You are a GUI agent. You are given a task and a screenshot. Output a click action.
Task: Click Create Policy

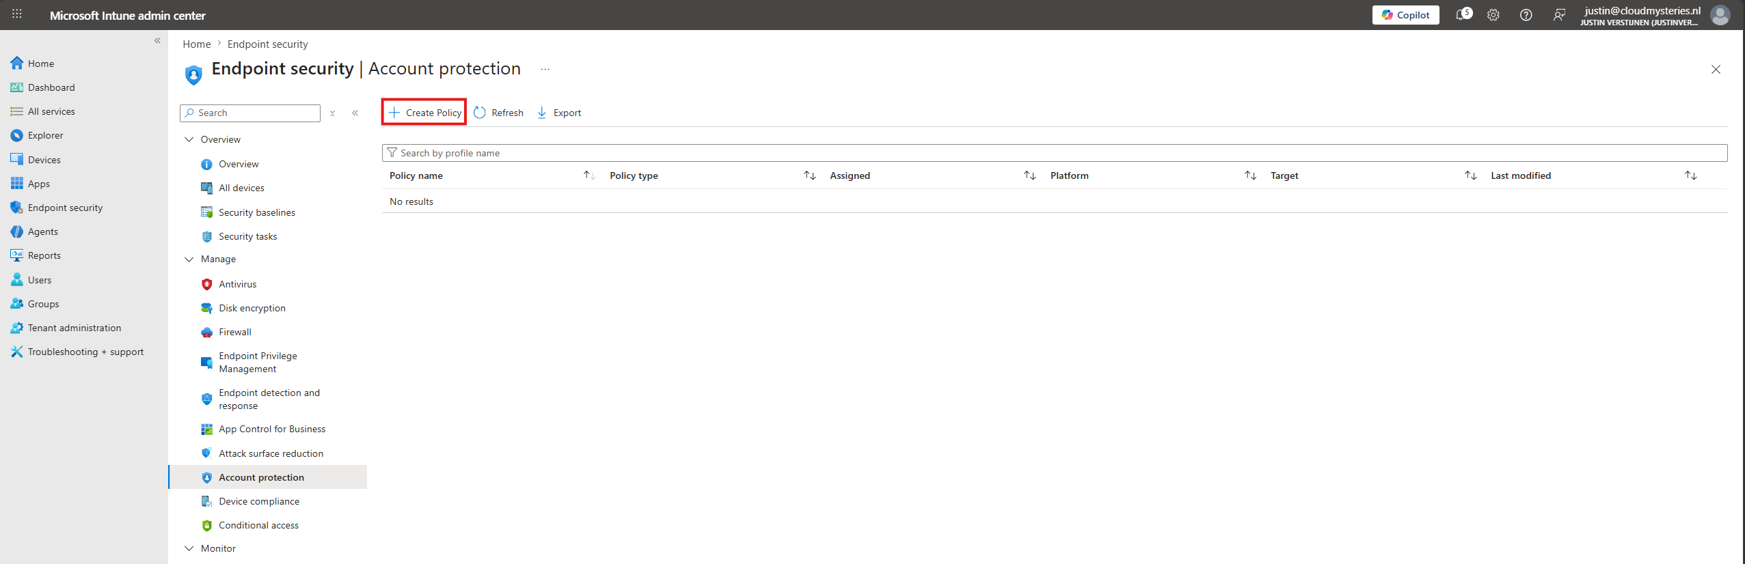(424, 113)
